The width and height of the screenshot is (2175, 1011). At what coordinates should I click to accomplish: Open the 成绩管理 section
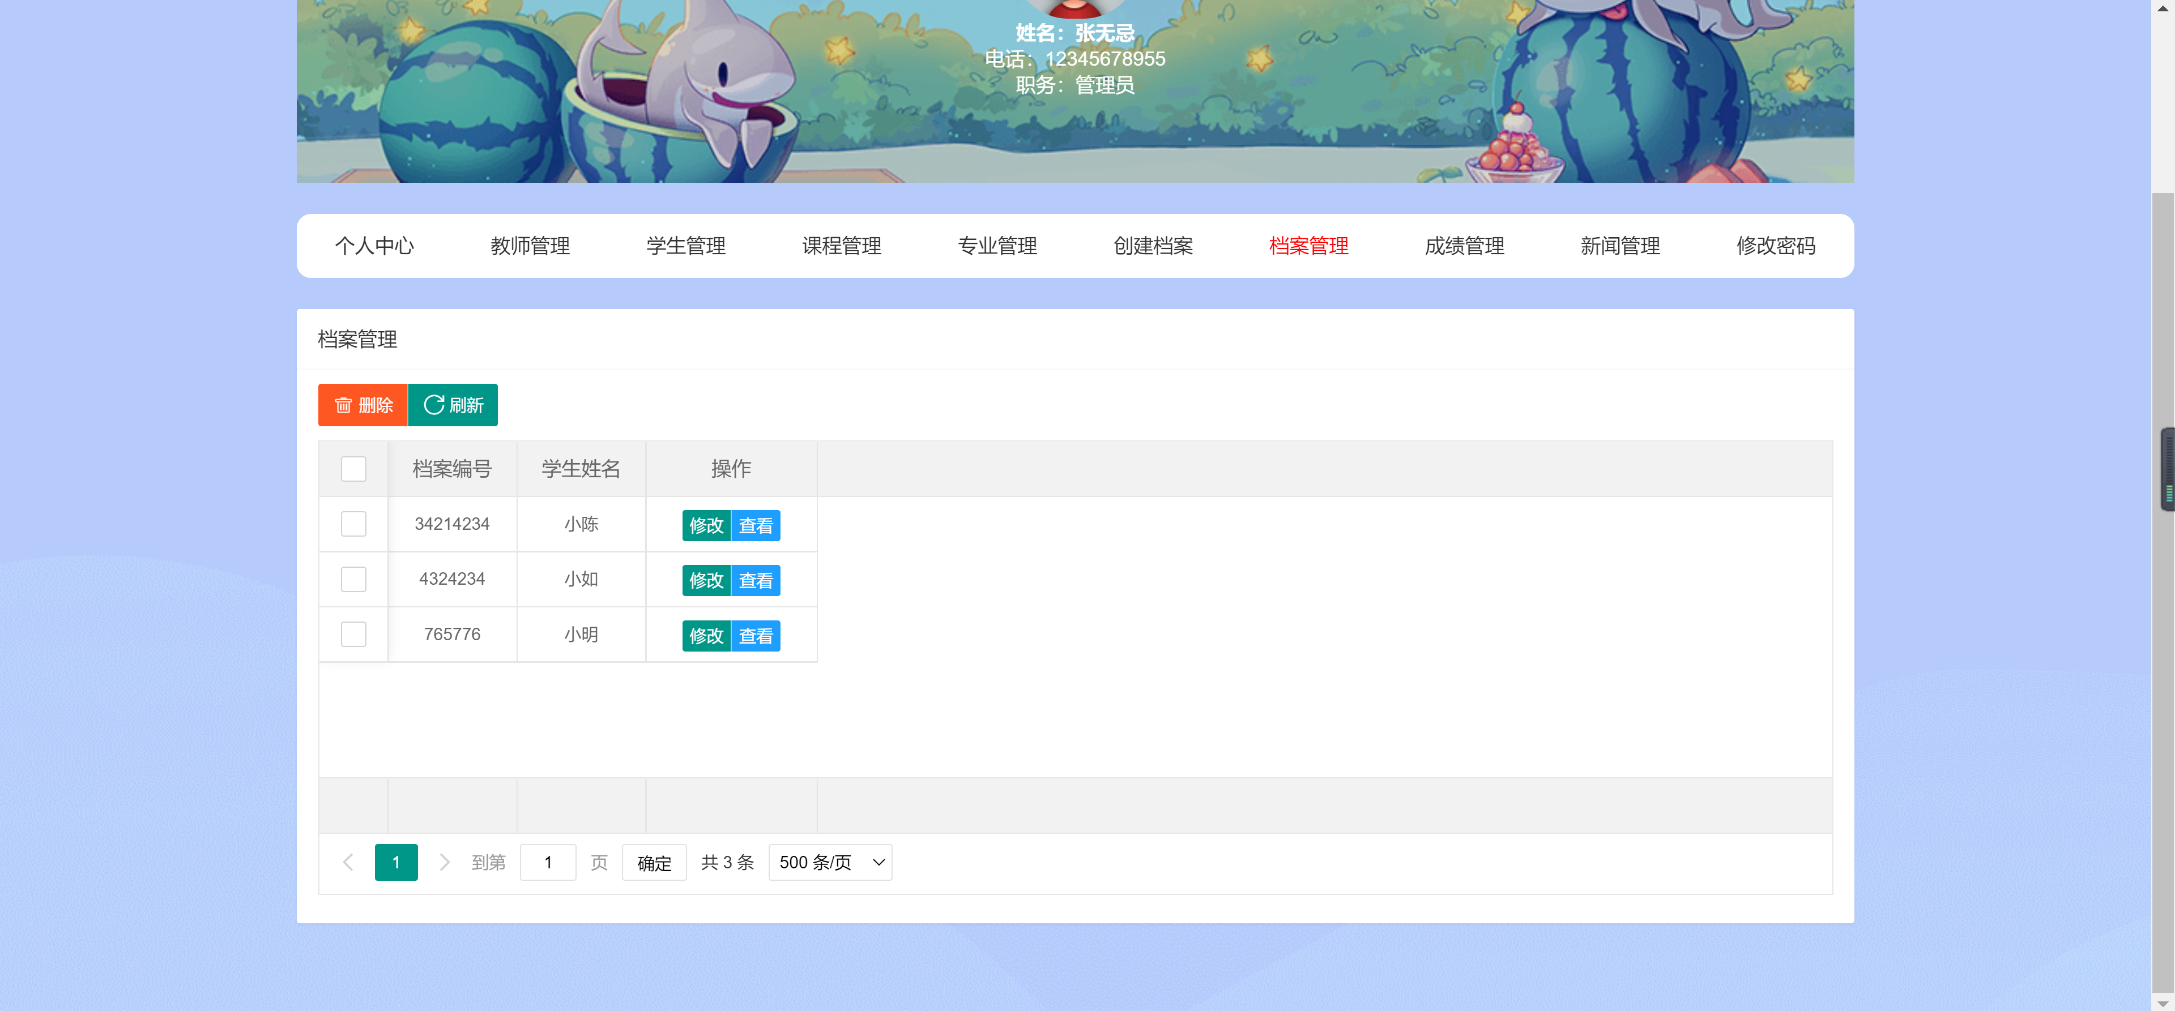tap(1464, 246)
